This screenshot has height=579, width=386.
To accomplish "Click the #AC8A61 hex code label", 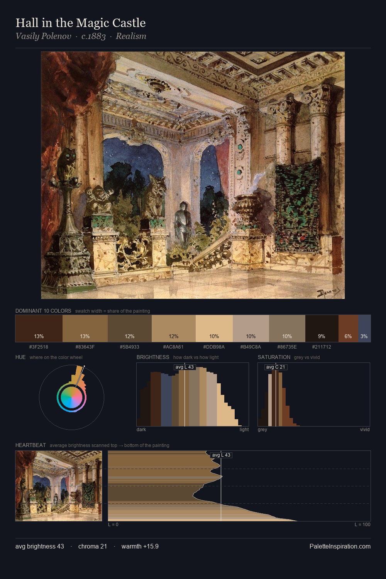I will coord(174,347).
